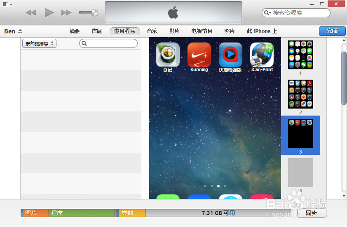Click the Play button
Screen dimensions: 347x227
pyautogui.click(x=49, y=12)
